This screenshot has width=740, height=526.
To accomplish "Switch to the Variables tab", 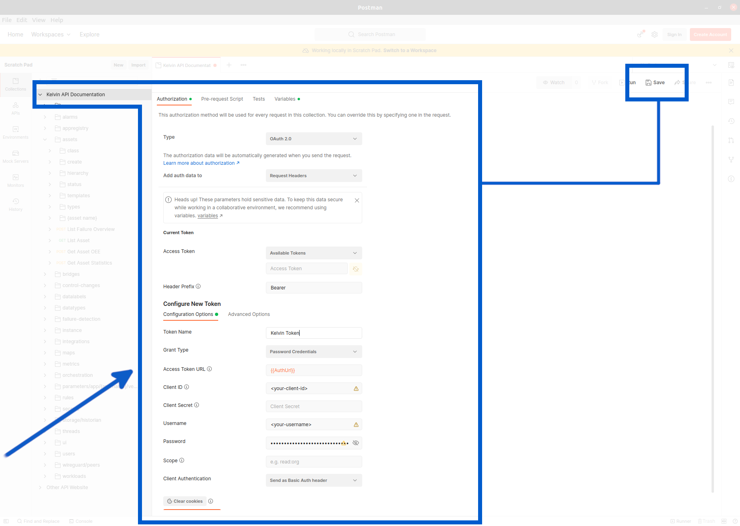I will 285,99.
